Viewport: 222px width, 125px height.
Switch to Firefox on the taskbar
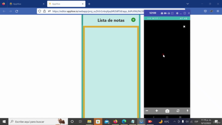(x=116, y=122)
